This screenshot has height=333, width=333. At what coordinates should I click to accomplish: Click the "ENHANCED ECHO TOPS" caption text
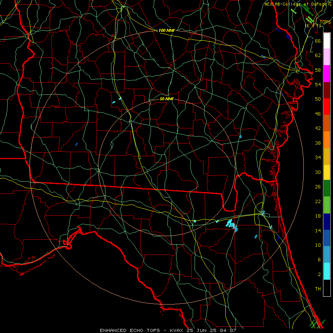tap(130, 330)
